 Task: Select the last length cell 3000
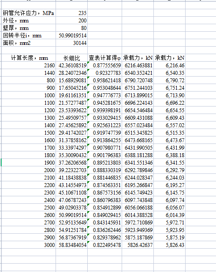pyautogui.click(x=29, y=245)
